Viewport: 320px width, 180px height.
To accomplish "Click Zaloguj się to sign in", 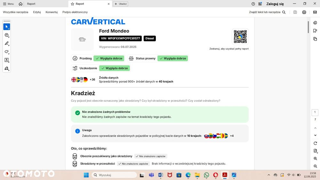I will (275, 4).
